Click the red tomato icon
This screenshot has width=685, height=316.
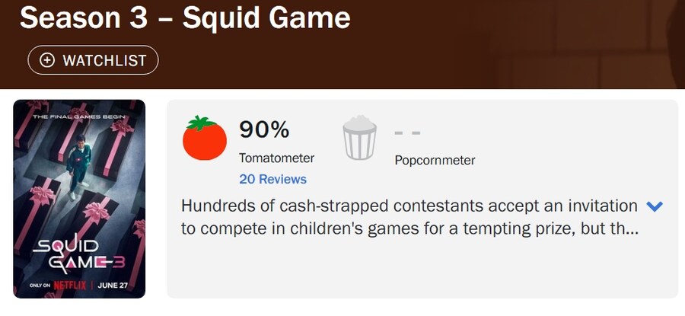pos(204,139)
